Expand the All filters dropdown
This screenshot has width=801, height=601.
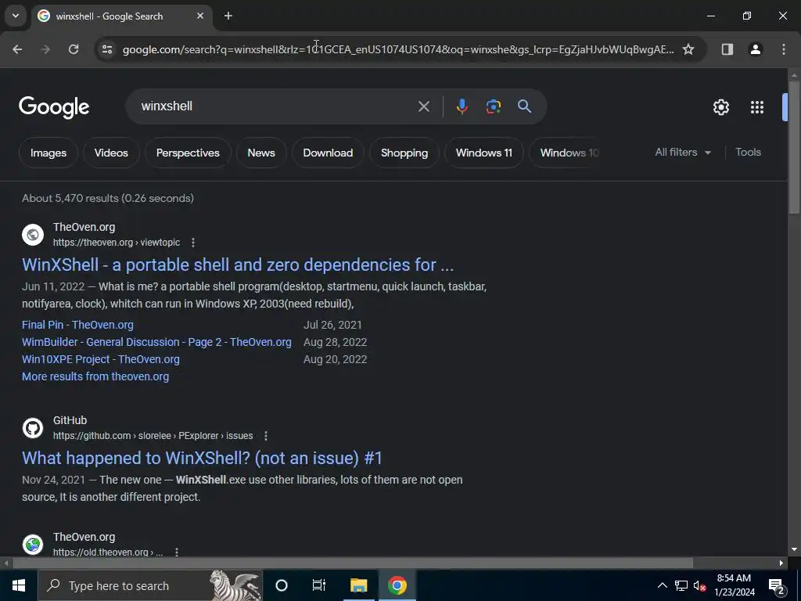[x=682, y=153]
